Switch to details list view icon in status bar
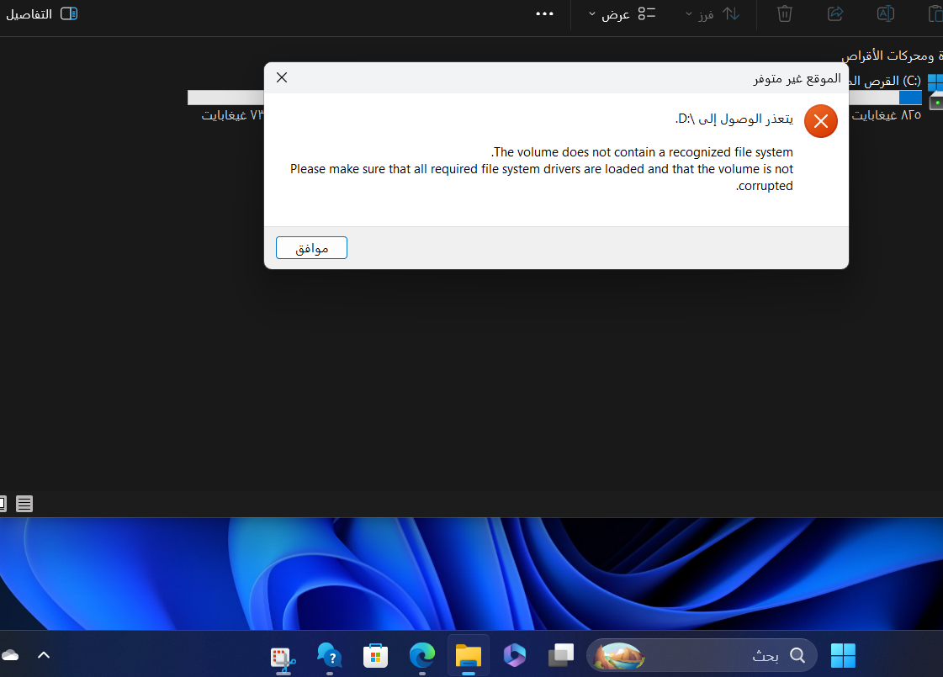 [24, 504]
